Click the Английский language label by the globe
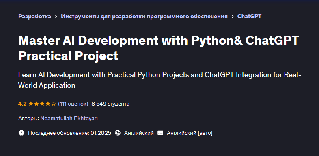The height and width of the screenshot is (156, 319). pyautogui.click(x=139, y=133)
